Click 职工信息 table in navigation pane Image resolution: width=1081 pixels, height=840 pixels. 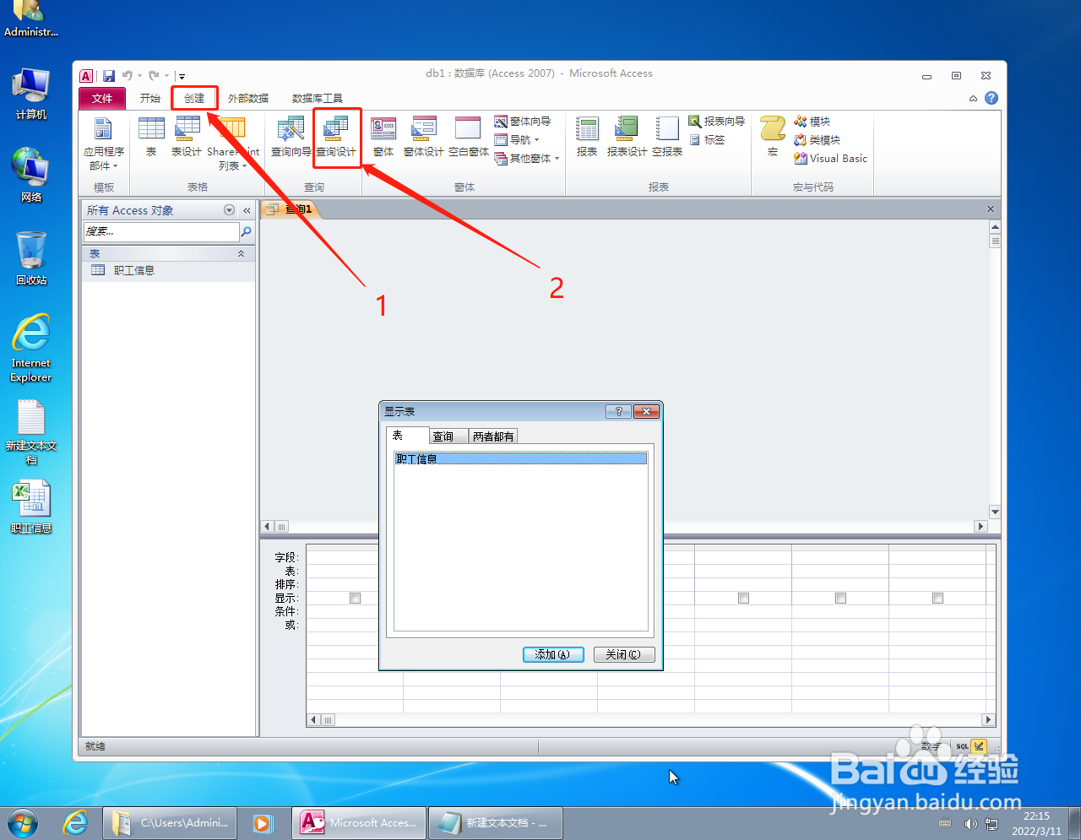coord(169,270)
